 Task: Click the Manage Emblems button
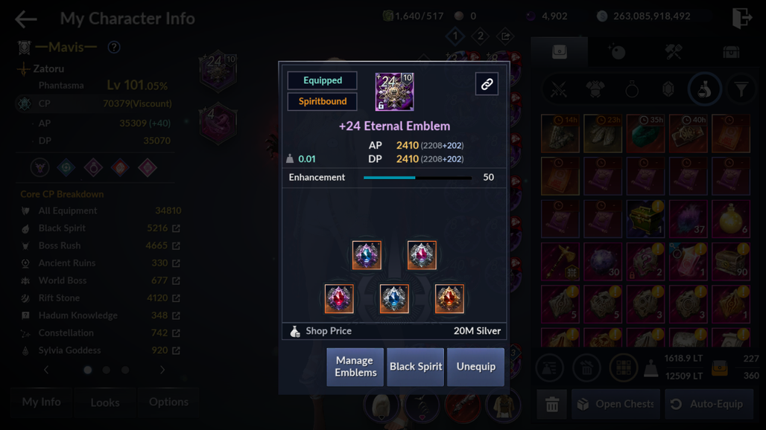(355, 367)
